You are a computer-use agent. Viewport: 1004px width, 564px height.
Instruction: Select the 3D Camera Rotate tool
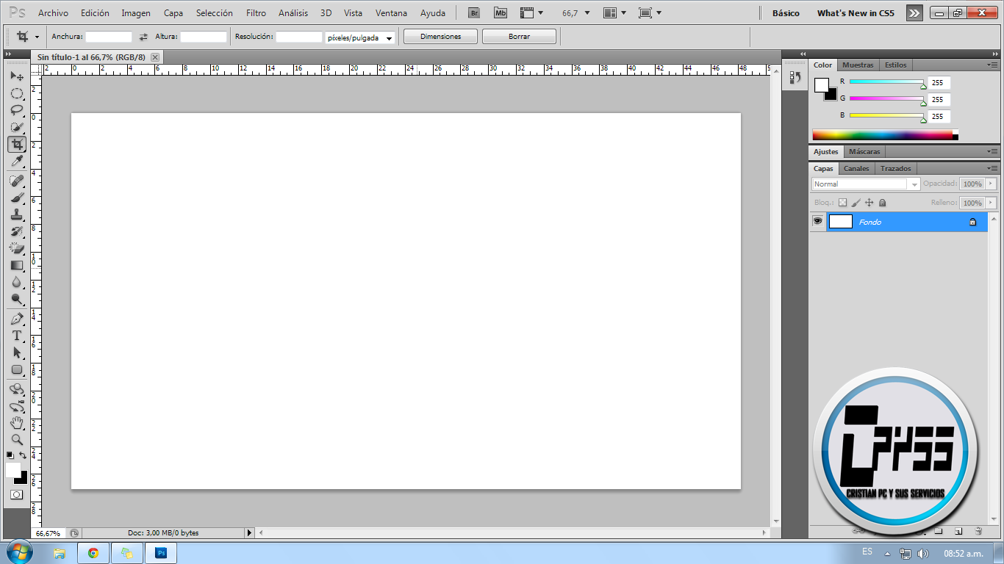16,406
